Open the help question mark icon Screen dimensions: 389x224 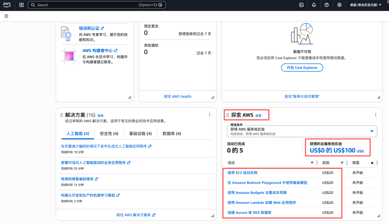[326, 5]
